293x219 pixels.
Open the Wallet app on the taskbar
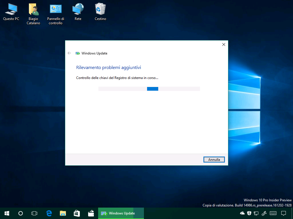click(x=91, y=213)
